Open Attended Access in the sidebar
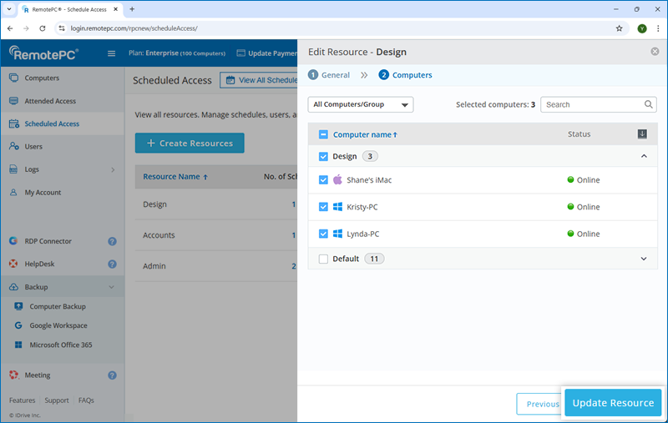The image size is (668, 423). click(x=49, y=101)
